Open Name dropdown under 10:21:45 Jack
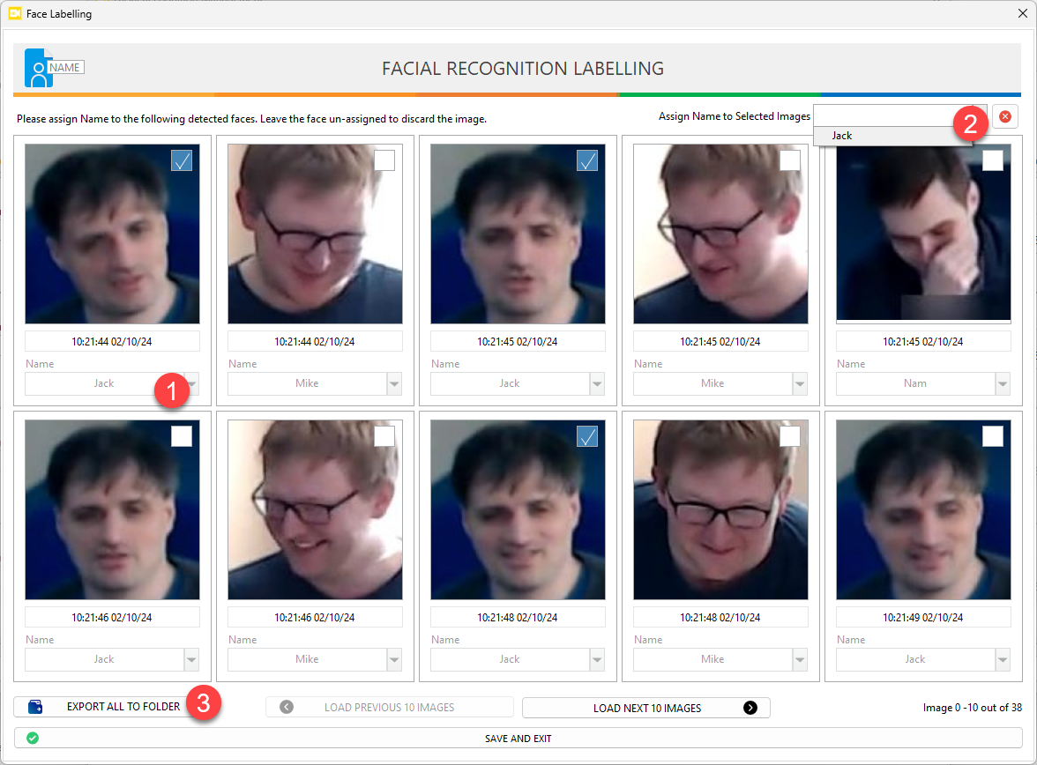This screenshot has height=765, width=1037. click(x=597, y=383)
